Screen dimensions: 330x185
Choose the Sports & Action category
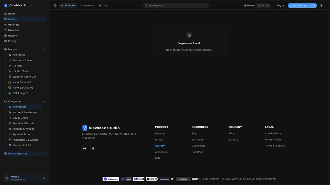coord(25,134)
